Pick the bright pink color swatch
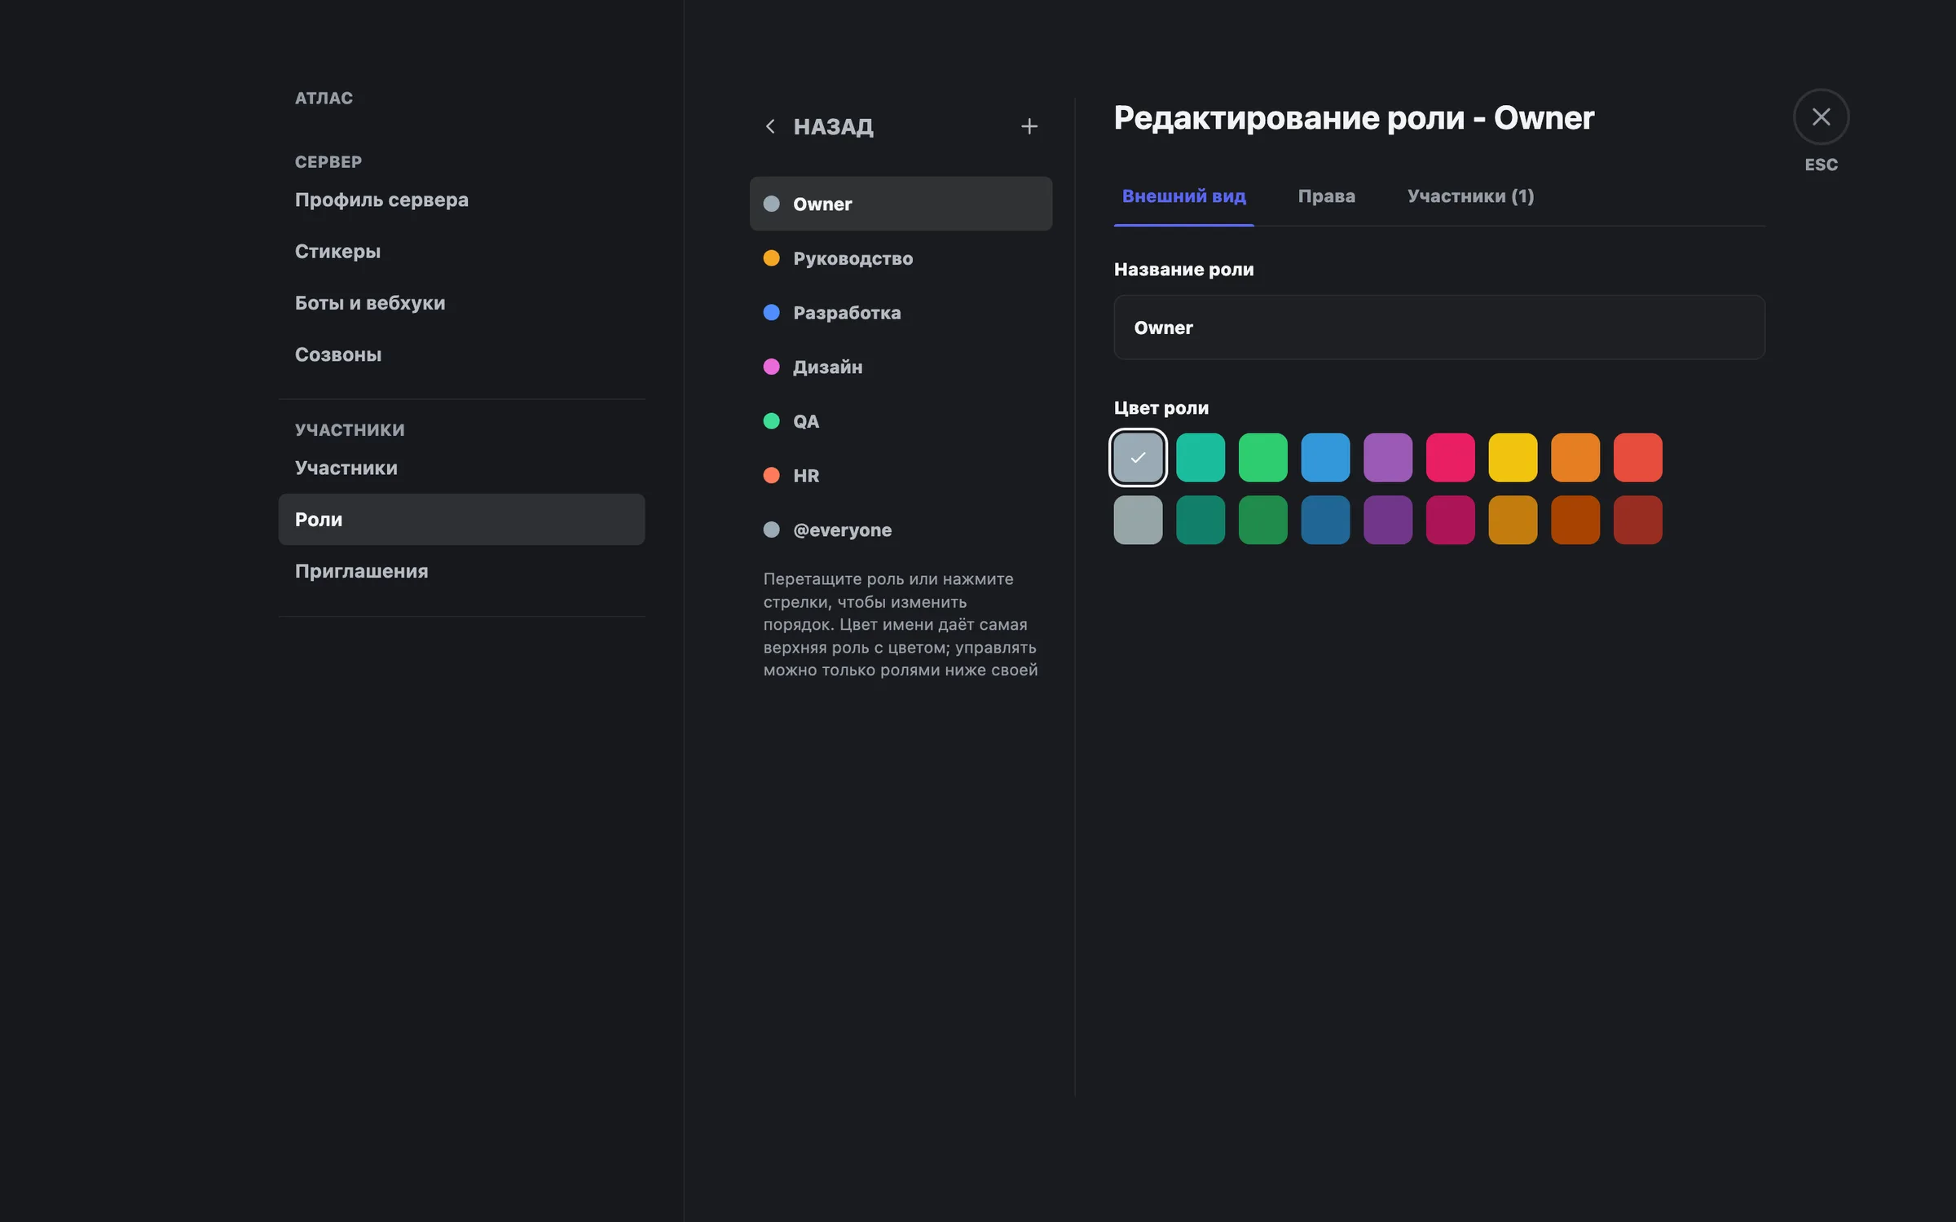The image size is (1956, 1222). click(1451, 457)
